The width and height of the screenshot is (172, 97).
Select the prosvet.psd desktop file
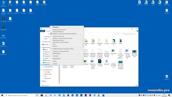[3, 27]
